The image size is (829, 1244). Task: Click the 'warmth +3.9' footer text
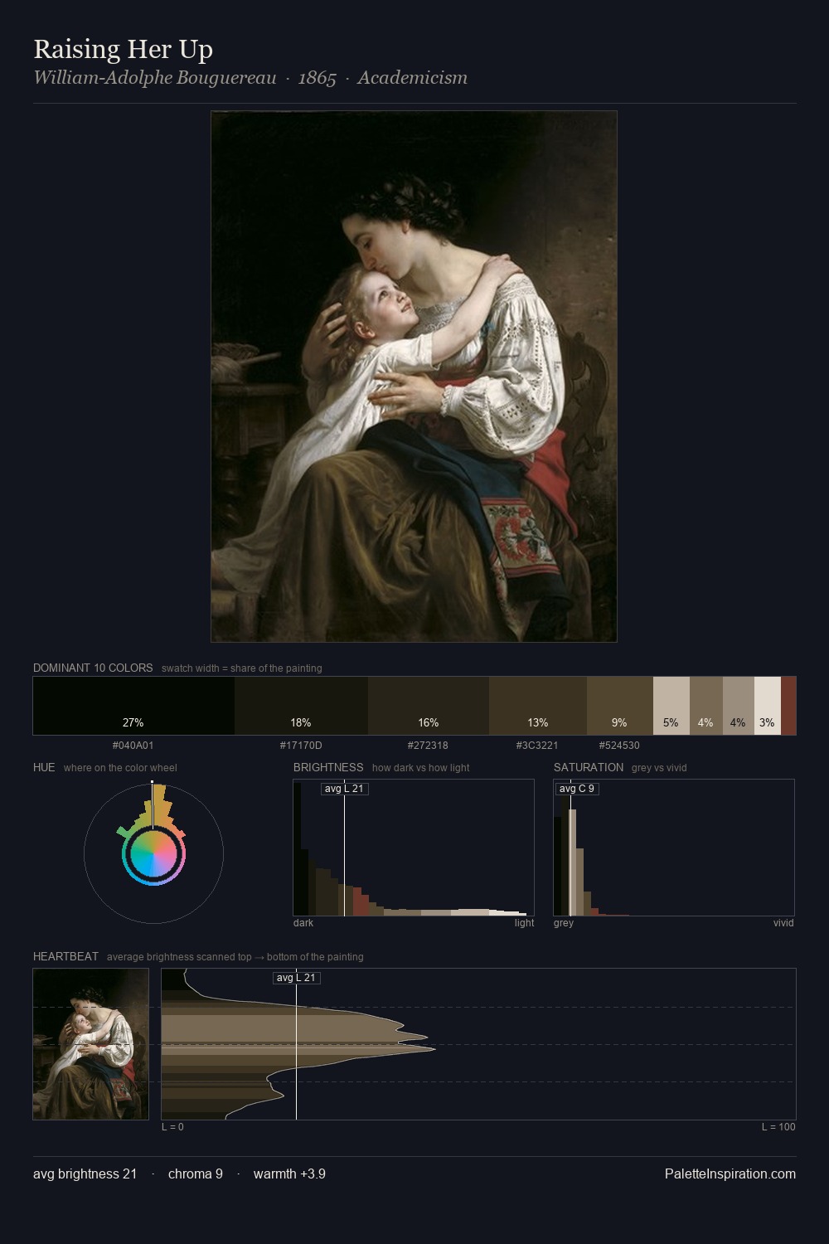(x=289, y=1174)
